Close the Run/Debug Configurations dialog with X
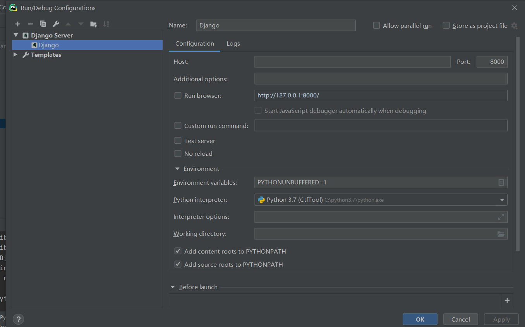525x327 pixels. click(x=514, y=8)
